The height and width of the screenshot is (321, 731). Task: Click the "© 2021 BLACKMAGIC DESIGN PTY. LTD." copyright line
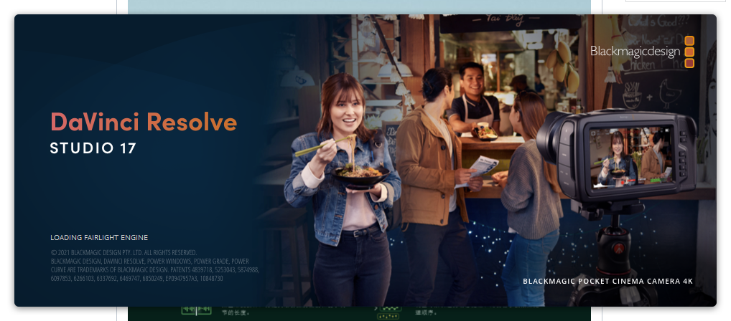(124, 253)
